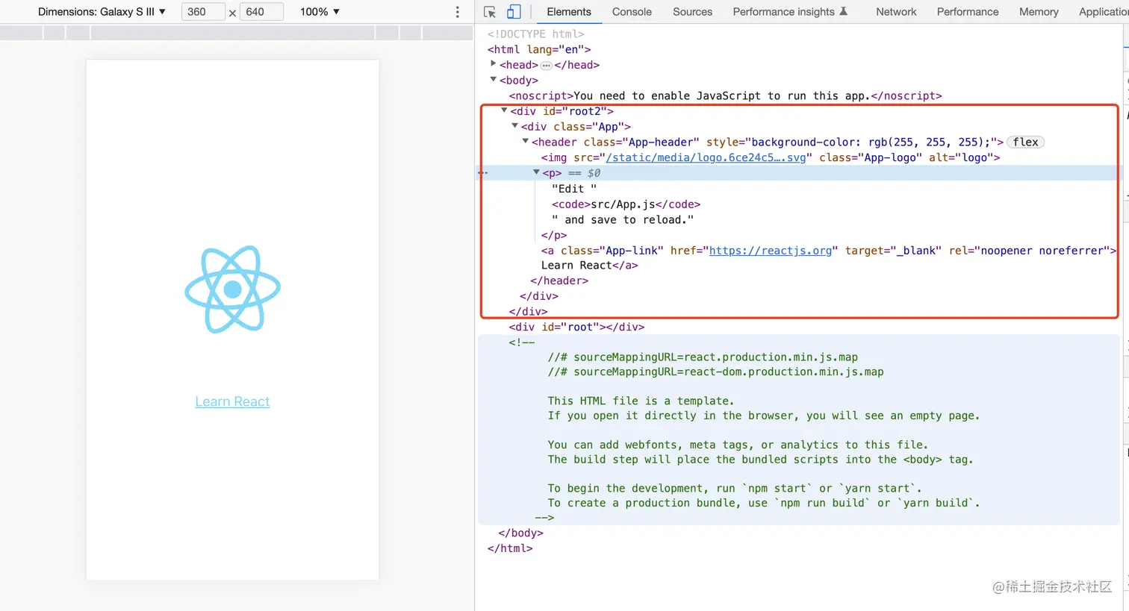Image resolution: width=1129 pixels, height=611 pixels.
Task: Open the Dimensions Galaxy S III dropdown
Action: pos(102,12)
